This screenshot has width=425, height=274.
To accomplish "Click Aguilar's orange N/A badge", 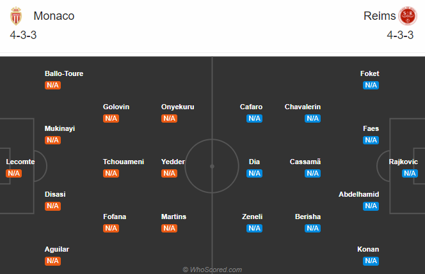I will 53,261.
